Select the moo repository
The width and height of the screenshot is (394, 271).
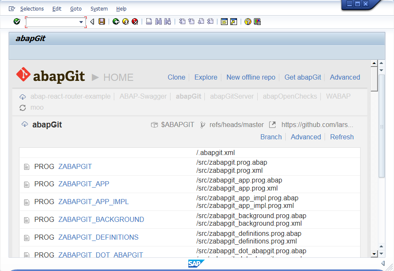(x=37, y=108)
